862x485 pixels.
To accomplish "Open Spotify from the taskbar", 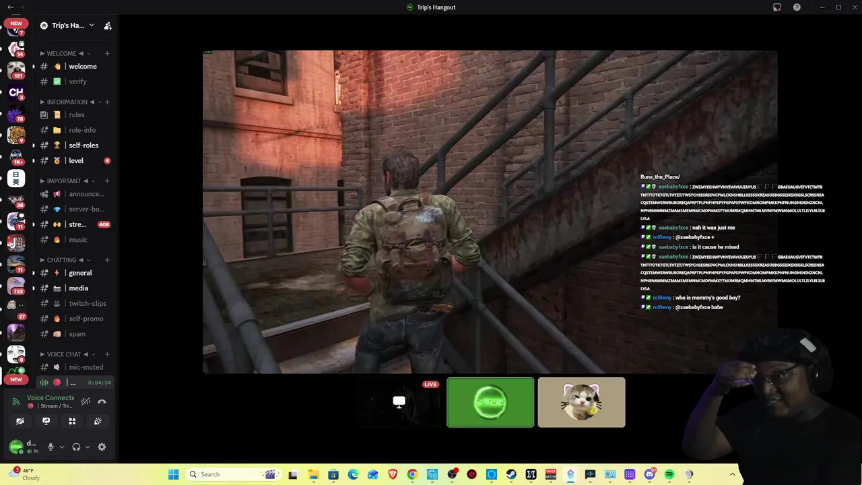I will 669,474.
